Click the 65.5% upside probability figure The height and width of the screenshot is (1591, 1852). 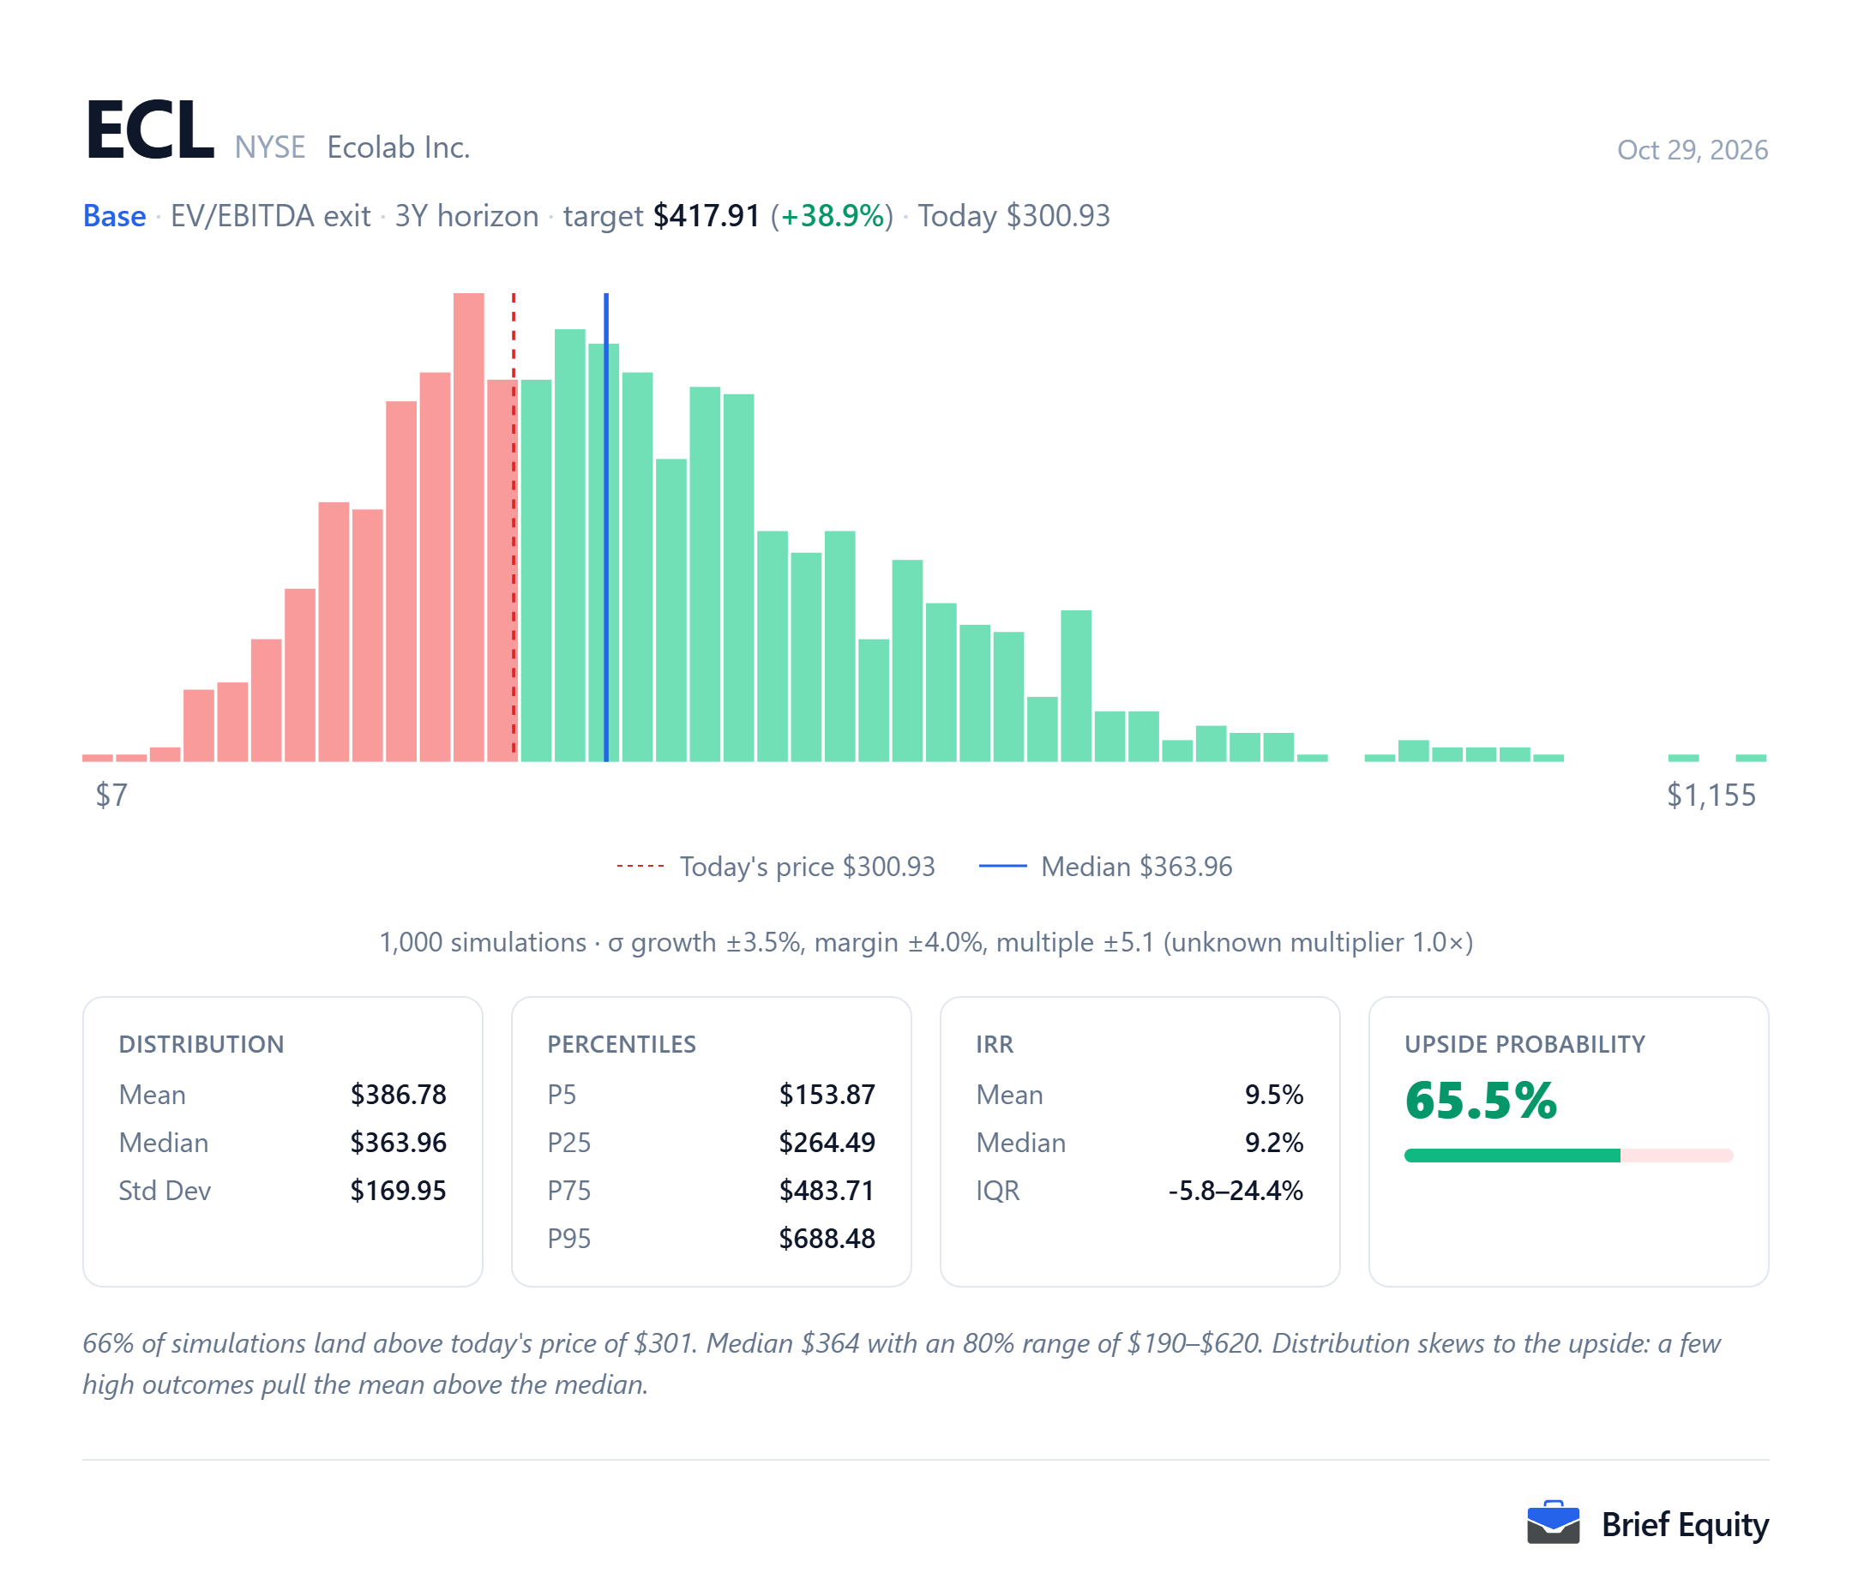[1480, 1101]
